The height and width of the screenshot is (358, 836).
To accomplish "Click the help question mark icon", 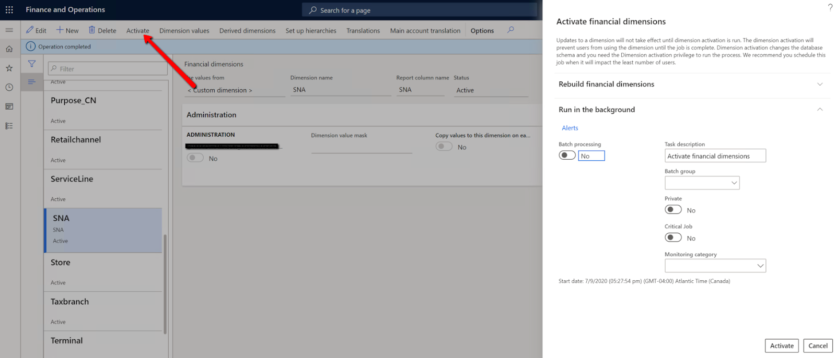I will click(x=830, y=7).
